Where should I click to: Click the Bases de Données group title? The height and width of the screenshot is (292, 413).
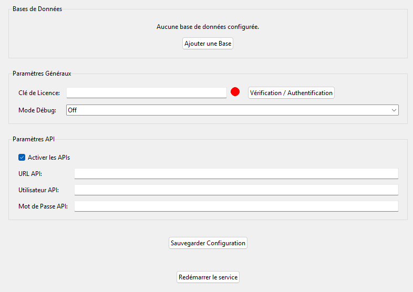[x=37, y=9]
